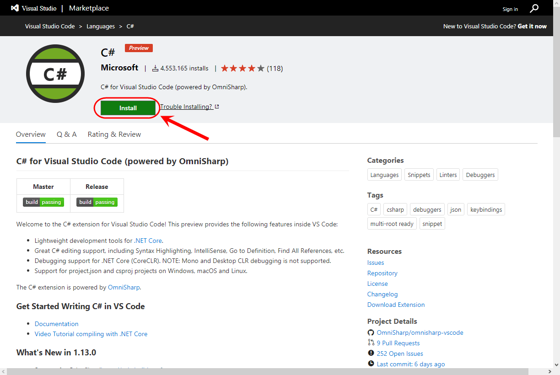
Task: Click the What's New in 1.13.0 heading
Action: [x=56, y=352]
